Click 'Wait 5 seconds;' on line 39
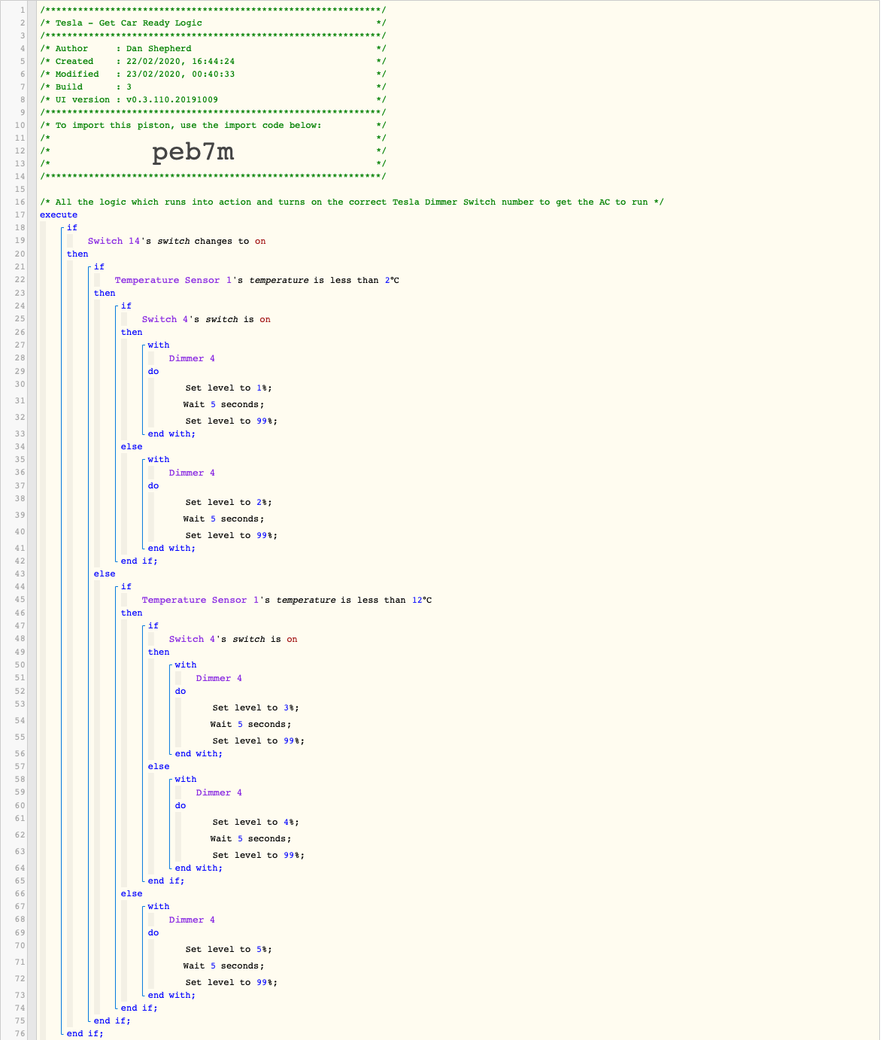The width and height of the screenshot is (886, 1040). pos(223,518)
